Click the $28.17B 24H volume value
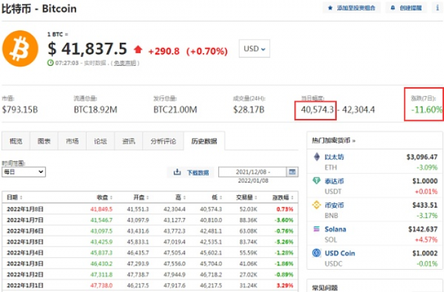The image size is (444, 292). click(249, 110)
